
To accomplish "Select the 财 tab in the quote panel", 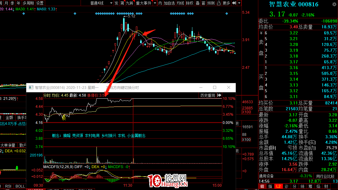I will (x=326, y=186).
